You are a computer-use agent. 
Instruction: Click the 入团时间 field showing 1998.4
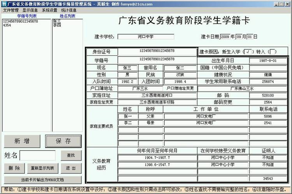[x=180, y=82]
